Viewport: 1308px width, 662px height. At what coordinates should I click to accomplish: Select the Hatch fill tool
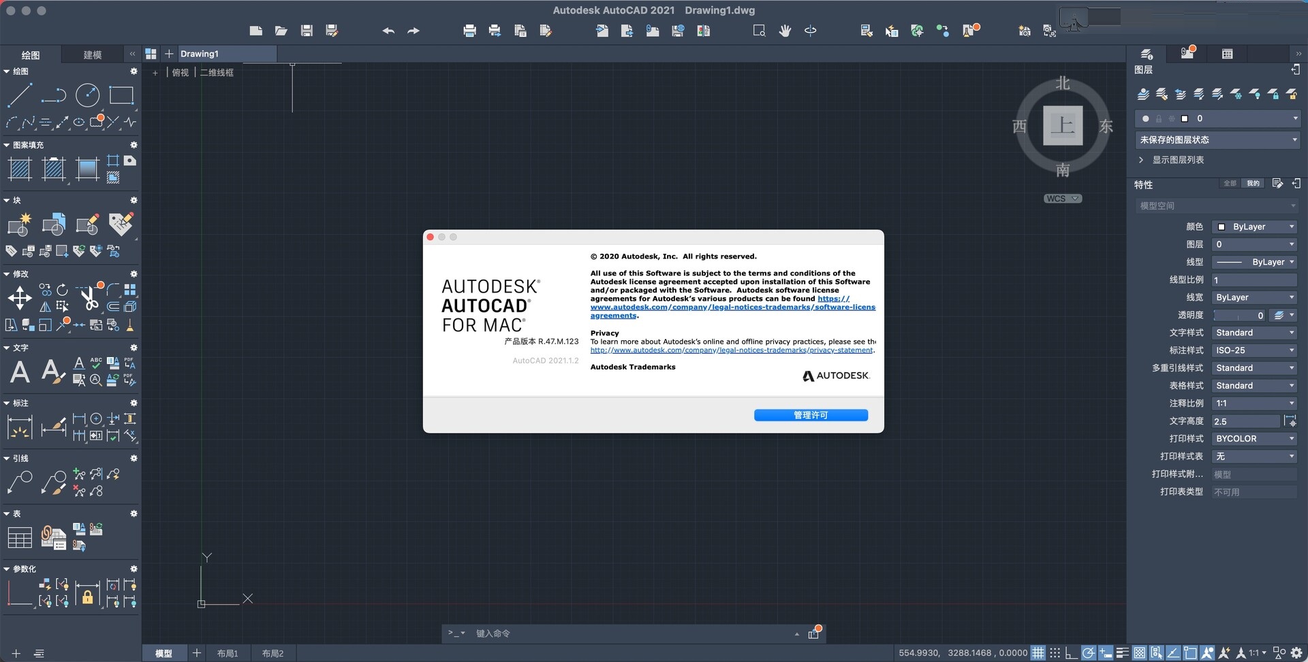pos(20,169)
